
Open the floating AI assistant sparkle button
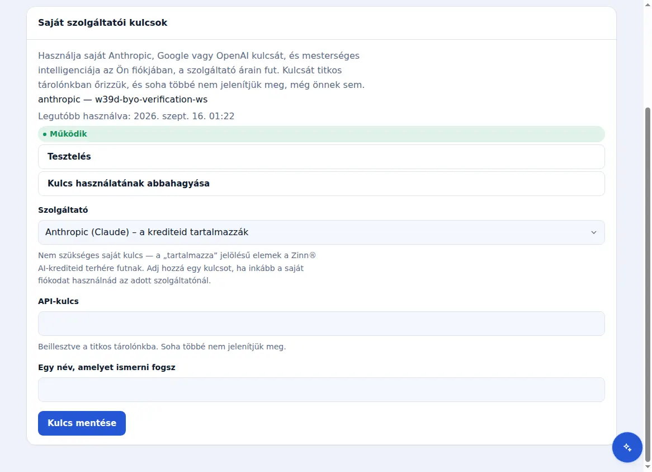[627, 447]
